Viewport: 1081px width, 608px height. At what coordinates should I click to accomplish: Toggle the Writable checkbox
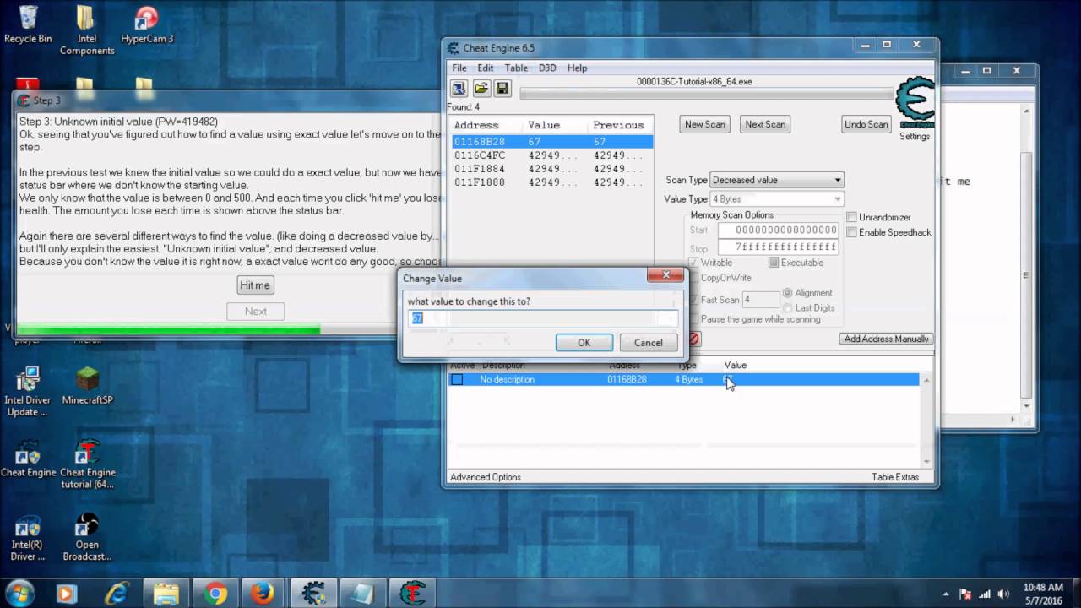[x=693, y=263]
